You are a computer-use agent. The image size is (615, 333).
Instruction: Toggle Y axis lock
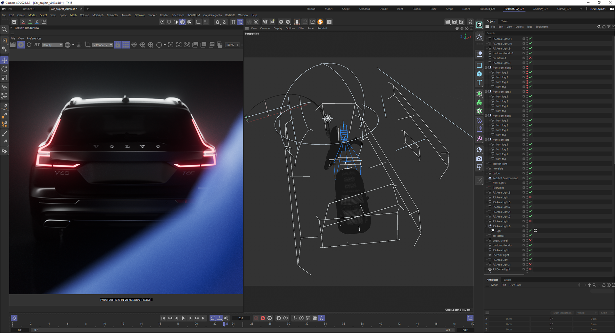(30, 22)
